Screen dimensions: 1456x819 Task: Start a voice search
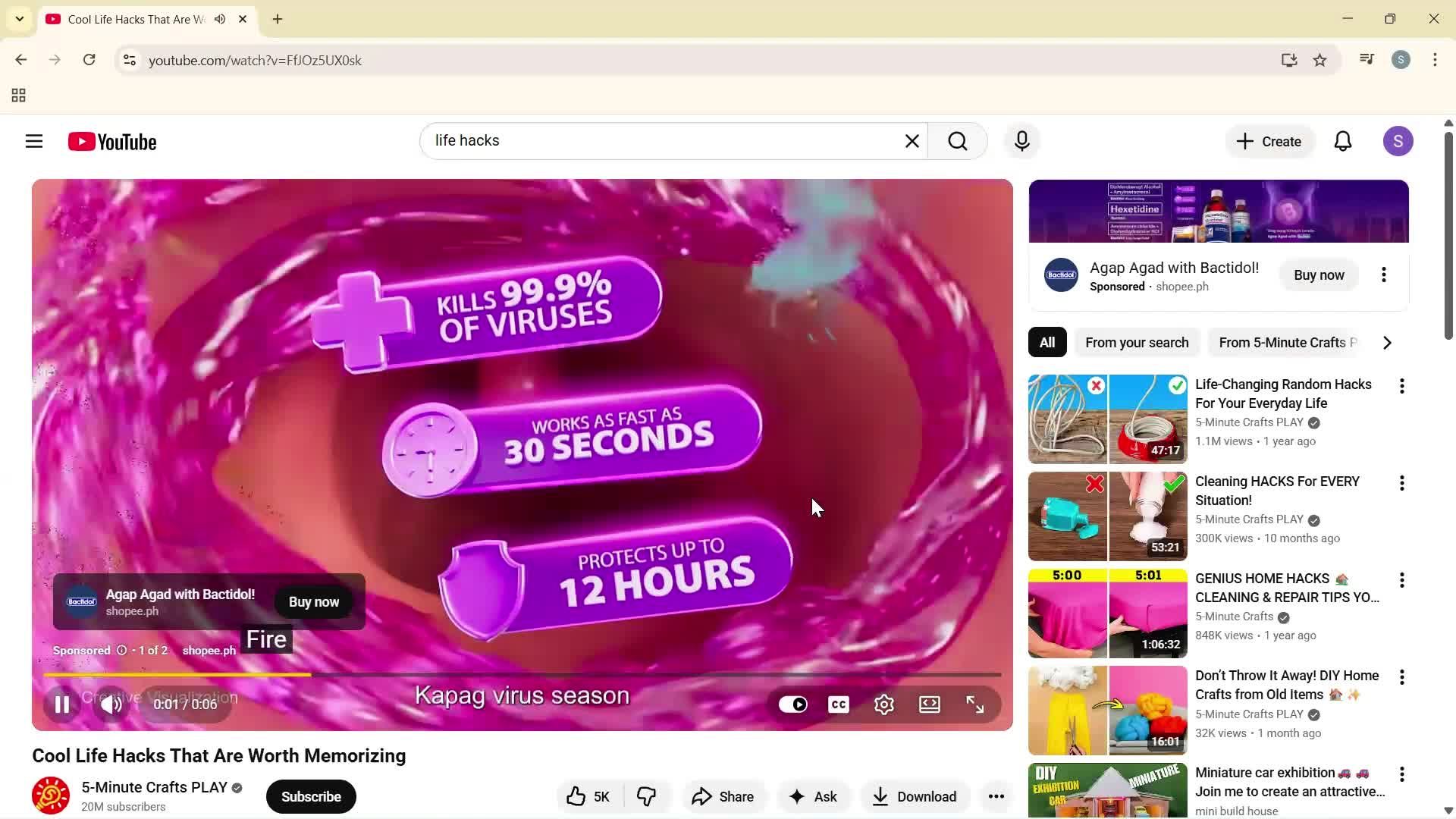(x=1021, y=140)
